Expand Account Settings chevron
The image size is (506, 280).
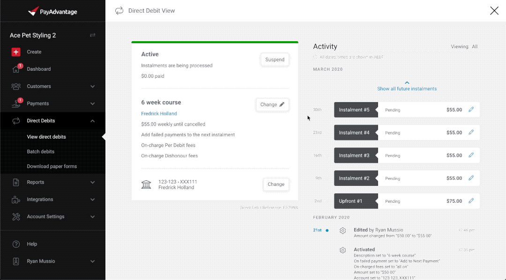93,217
